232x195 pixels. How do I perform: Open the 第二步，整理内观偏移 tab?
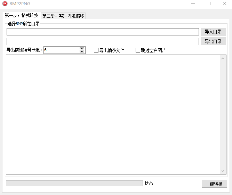(63, 16)
